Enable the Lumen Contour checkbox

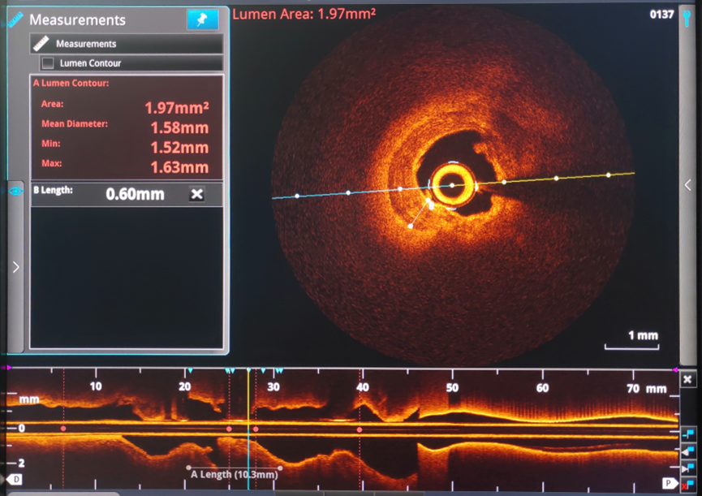click(x=48, y=63)
